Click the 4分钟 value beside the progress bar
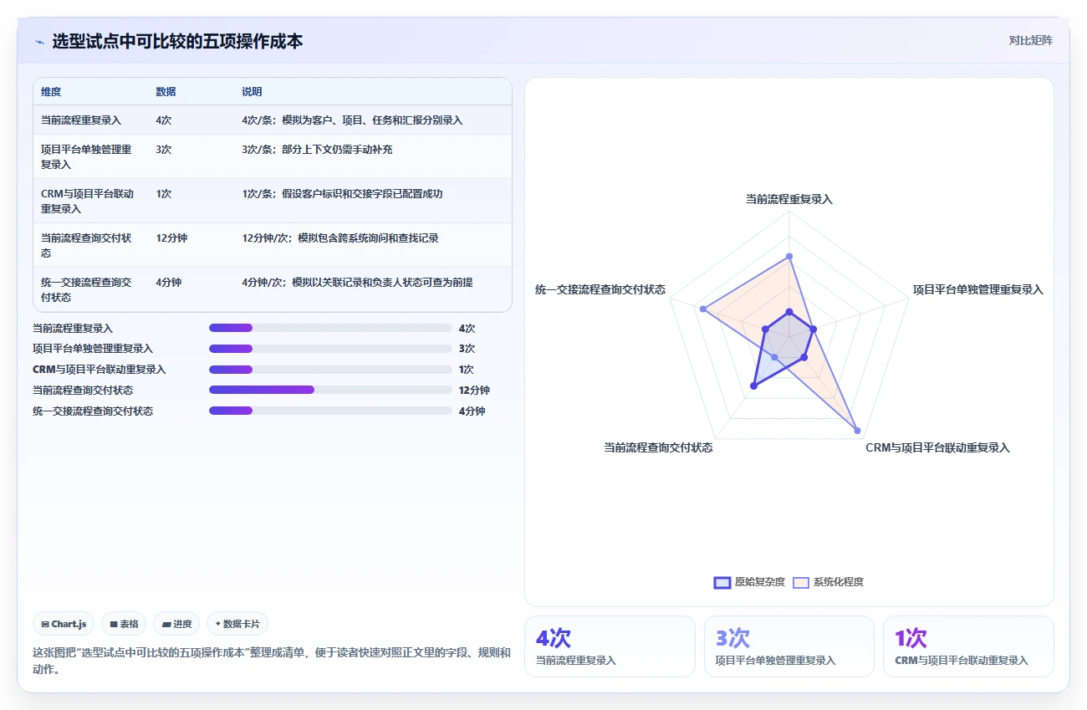This screenshot has width=1087, height=710. coord(472,411)
